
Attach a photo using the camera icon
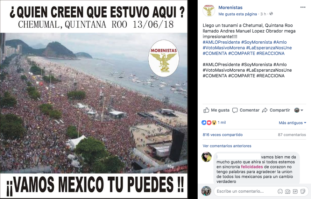pyautogui.click(x=288, y=191)
